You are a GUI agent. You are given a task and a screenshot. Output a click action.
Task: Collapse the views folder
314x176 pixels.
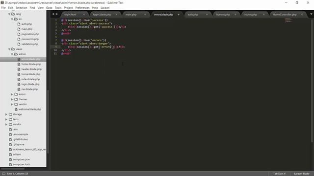pos(9,49)
